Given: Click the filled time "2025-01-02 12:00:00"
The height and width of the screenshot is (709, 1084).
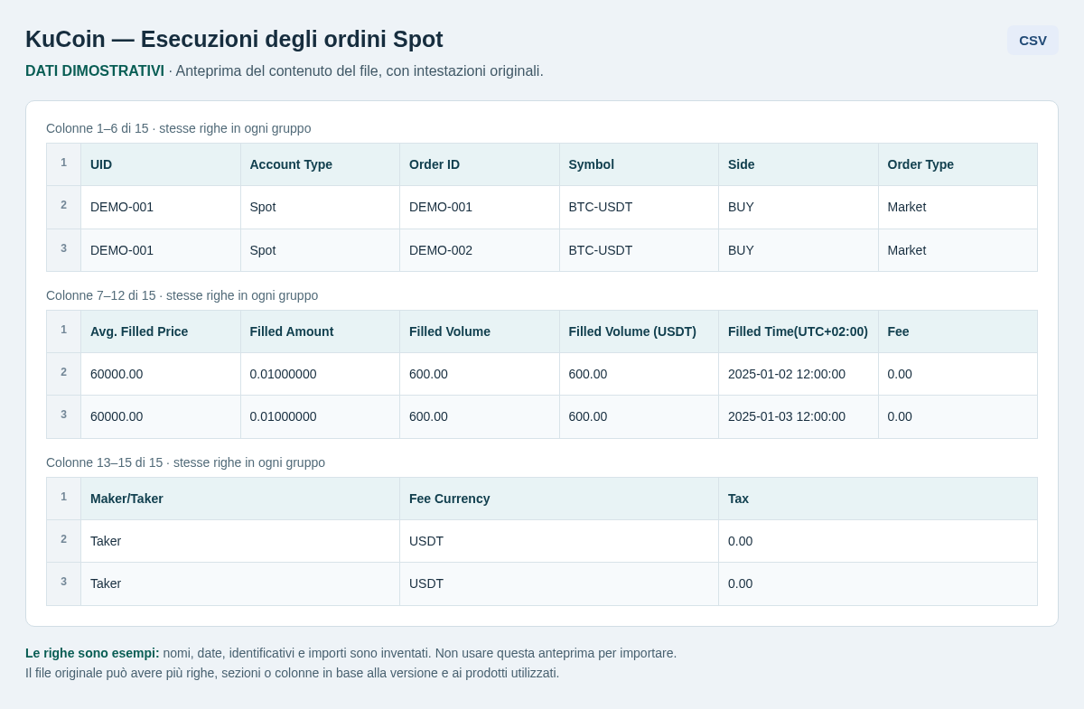Looking at the screenshot, I should click(x=799, y=374).
